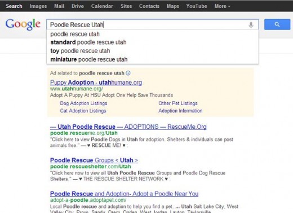Image resolution: width=293 pixels, height=213 pixels.
Task: Open Other Pet Listings sitelink
Action: pyautogui.click(x=178, y=103)
